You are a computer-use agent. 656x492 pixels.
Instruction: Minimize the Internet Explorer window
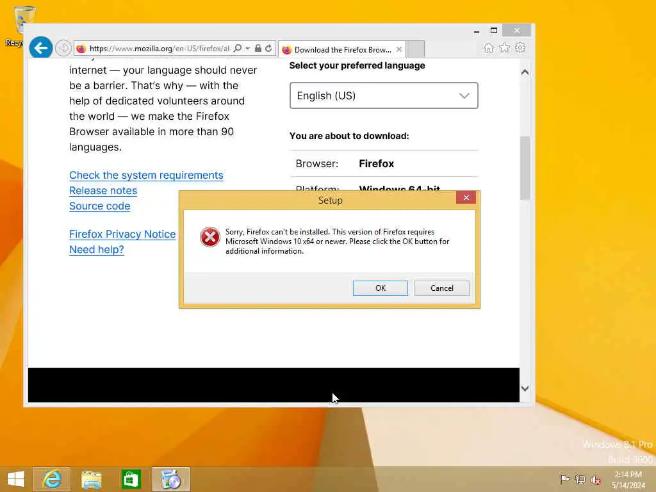click(477, 31)
